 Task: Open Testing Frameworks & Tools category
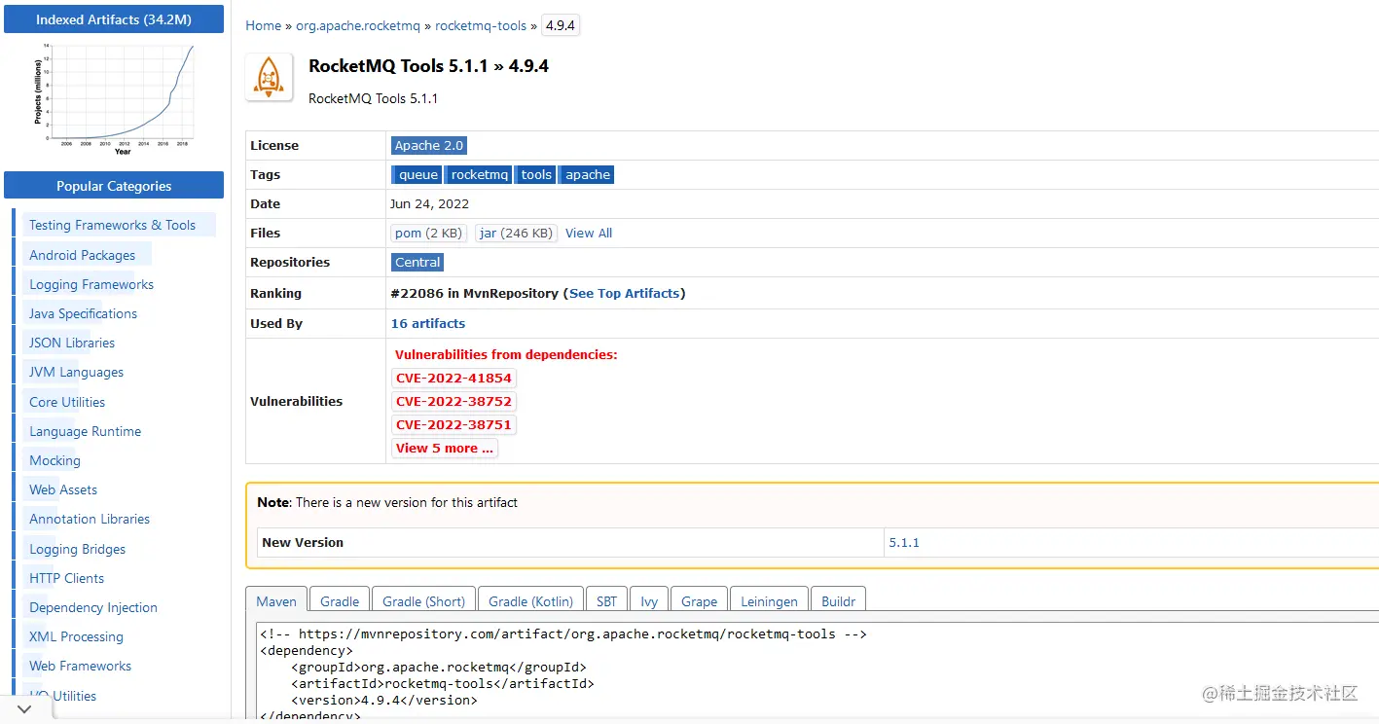(x=112, y=225)
